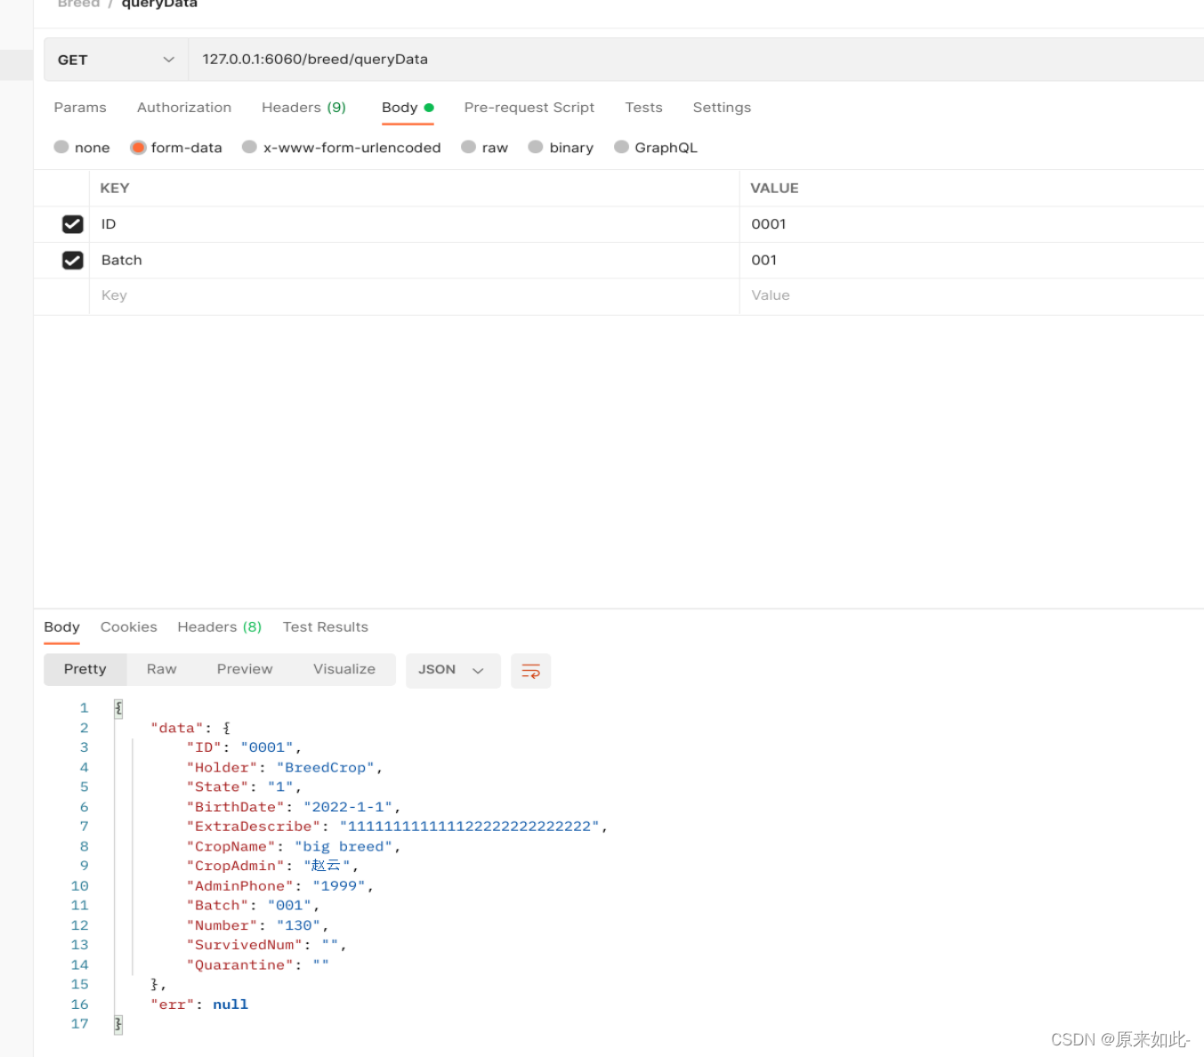Image resolution: width=1204 pixels, height=1057 pixels.
Task: Open the Authorization tab
Action: coord(184,108)
